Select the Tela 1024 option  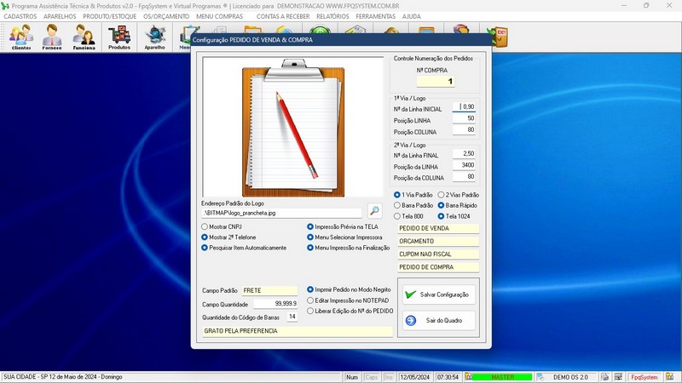tap(454, 216)
